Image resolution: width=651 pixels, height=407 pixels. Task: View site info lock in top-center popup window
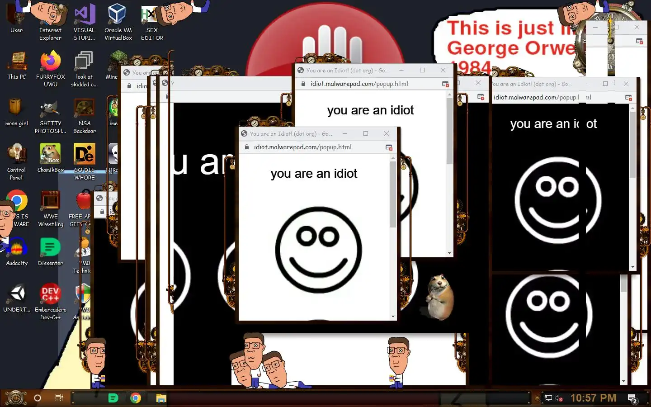[x=303, y=84]
